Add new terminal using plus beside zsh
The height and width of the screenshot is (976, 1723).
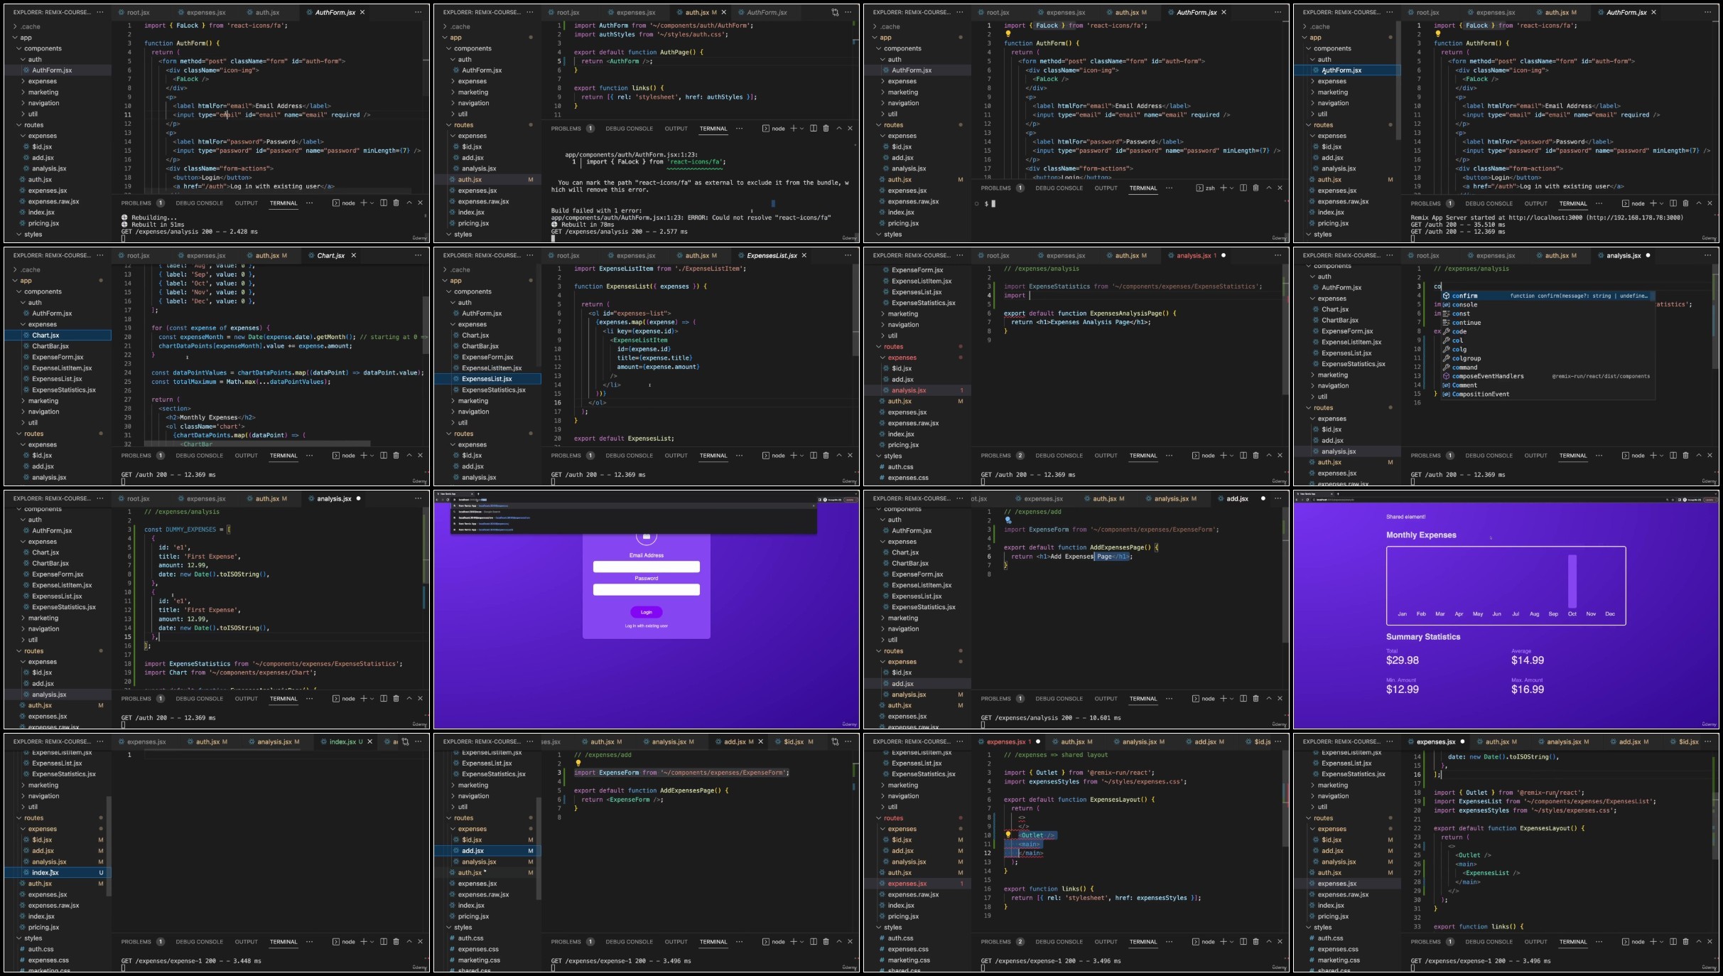tap(1224, 188)
